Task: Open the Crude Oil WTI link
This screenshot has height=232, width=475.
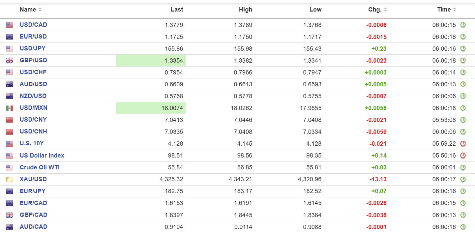Action: tap(40, 167)
